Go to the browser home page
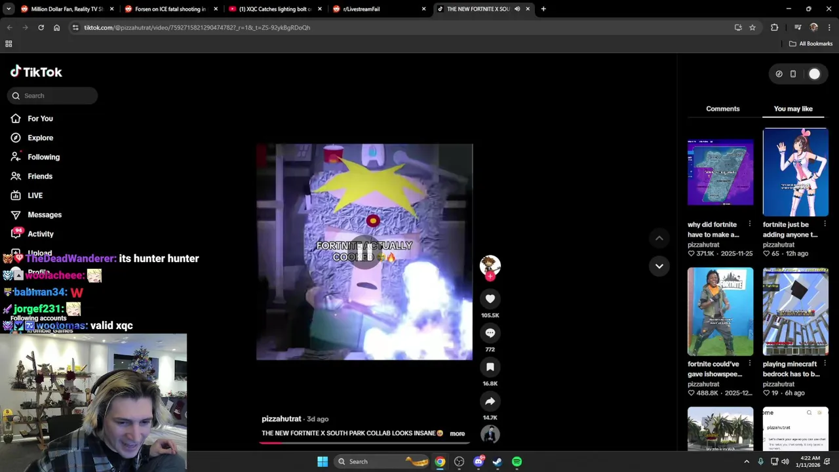Viewport: 839px width, 472px height. 56,28
